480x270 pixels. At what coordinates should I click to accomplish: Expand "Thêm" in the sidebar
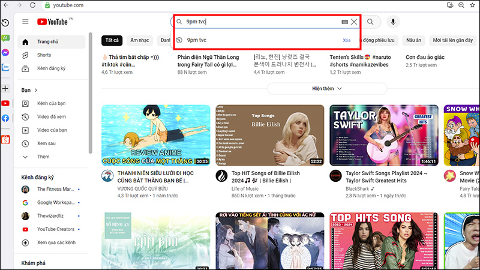(43, 157)
